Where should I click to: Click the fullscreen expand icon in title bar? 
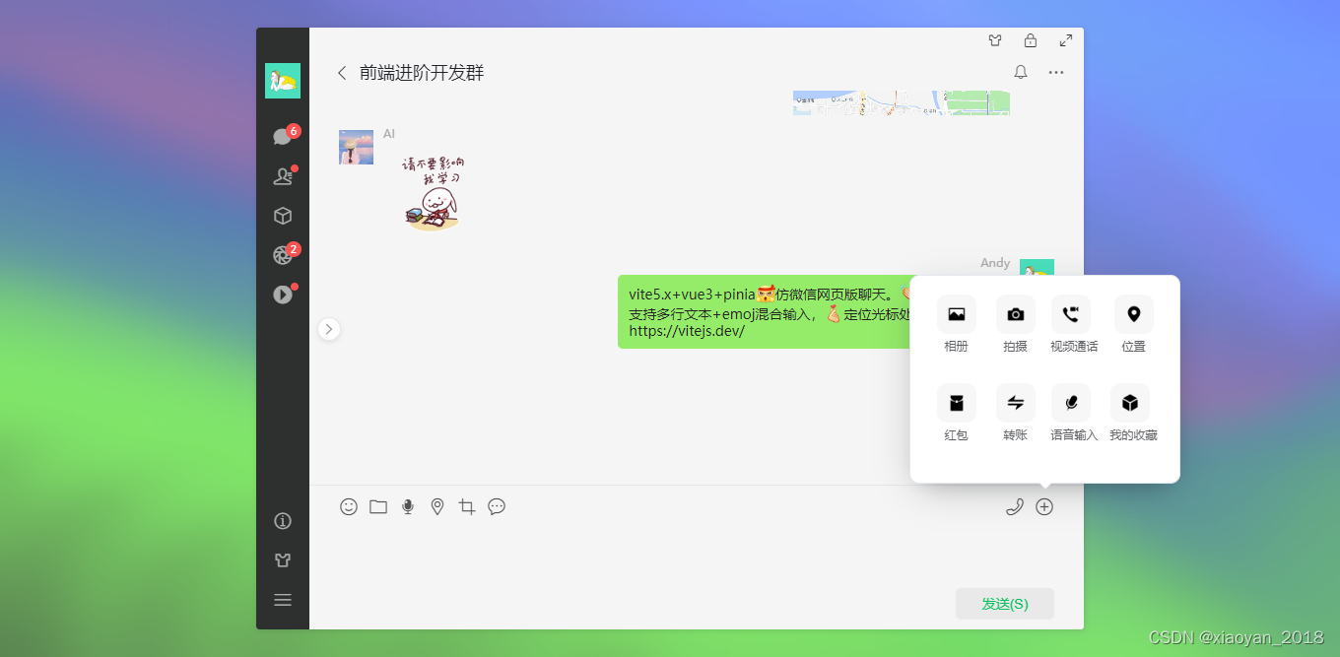point(1066,40)
